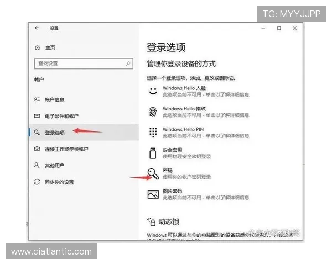Expand the Windows Hello 指纹 option
Viewport: 332px width, 265px height.
tap(199, 112)
